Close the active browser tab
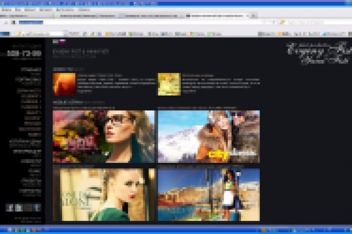This screenshot has width=352, height=234. (247, 16)
